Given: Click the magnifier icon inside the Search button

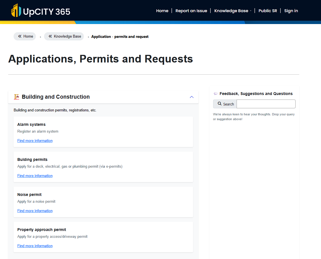Looking at the screenshot, I should pyautogui.click(x=220, y=104).
